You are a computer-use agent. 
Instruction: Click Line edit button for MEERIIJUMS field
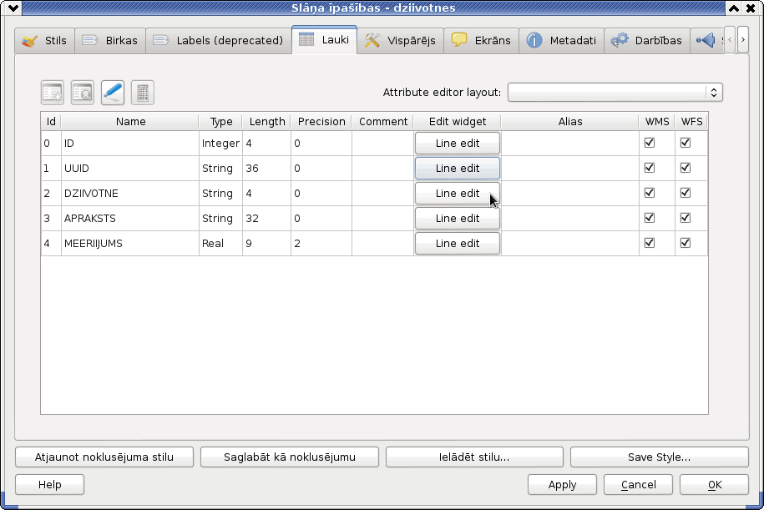(458, 244)
